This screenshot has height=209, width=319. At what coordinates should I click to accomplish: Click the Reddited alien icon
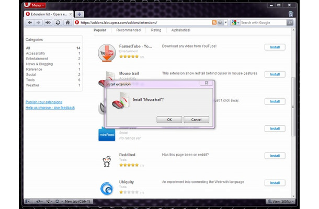click(x=107, y=161)
